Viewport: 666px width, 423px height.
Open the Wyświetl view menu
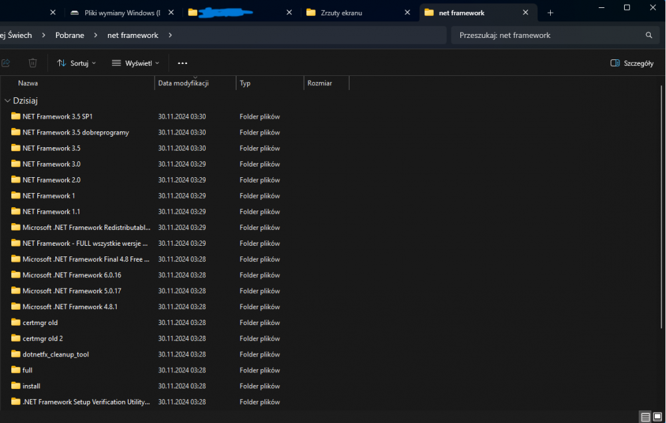click(x=135, y=63)
